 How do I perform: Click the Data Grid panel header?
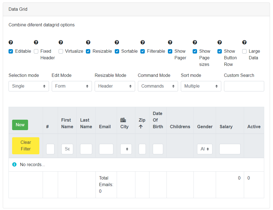click(18, 9)
